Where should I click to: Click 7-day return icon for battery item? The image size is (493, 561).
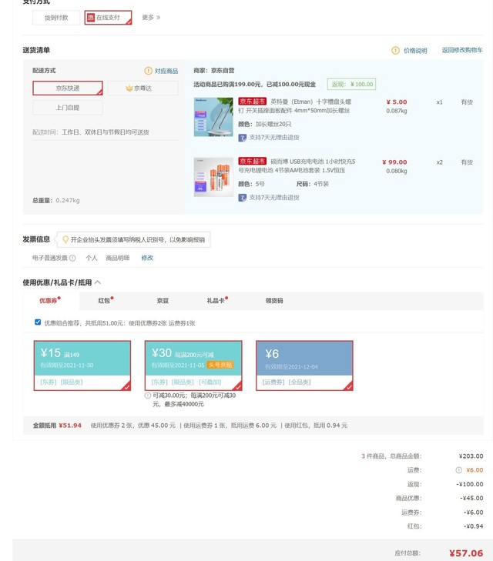(243, 198)
